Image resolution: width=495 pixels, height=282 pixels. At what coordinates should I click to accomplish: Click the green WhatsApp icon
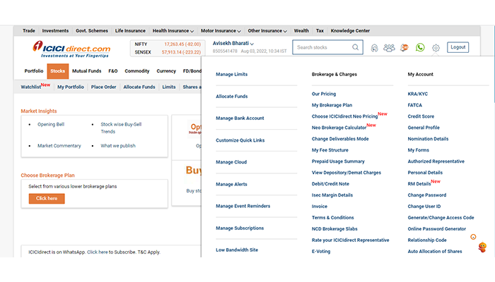[x=420, y=48]
